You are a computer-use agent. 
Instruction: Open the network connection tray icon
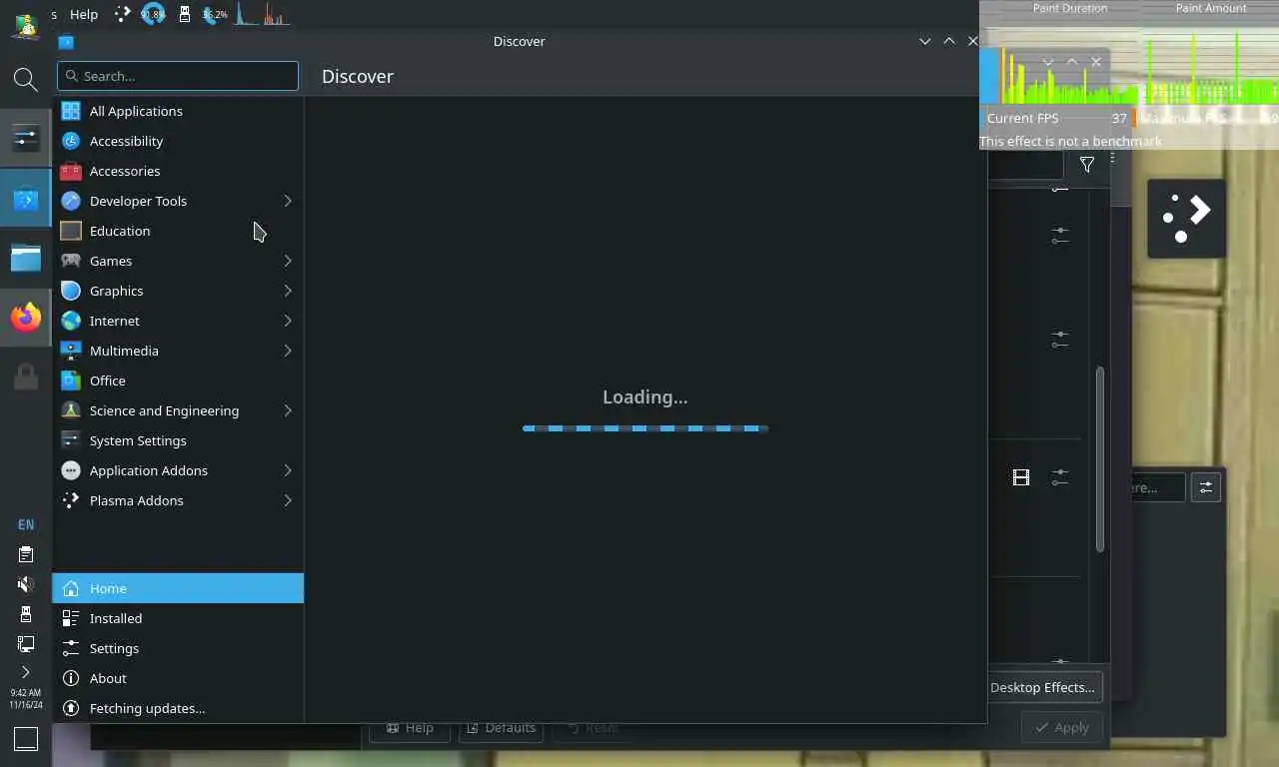(x=26, y=644)
